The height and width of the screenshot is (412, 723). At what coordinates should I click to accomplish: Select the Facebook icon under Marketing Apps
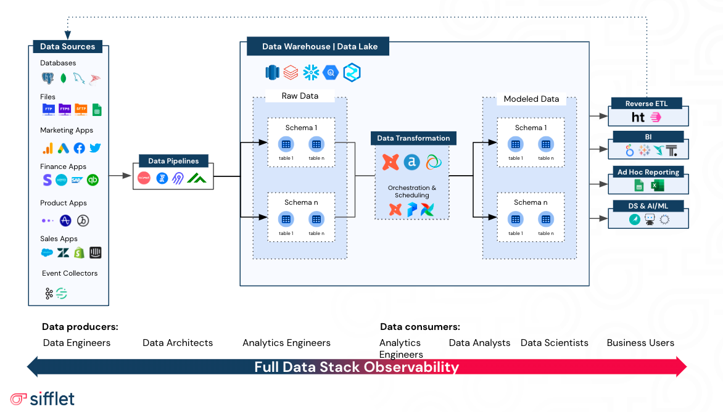click(80, 148)
